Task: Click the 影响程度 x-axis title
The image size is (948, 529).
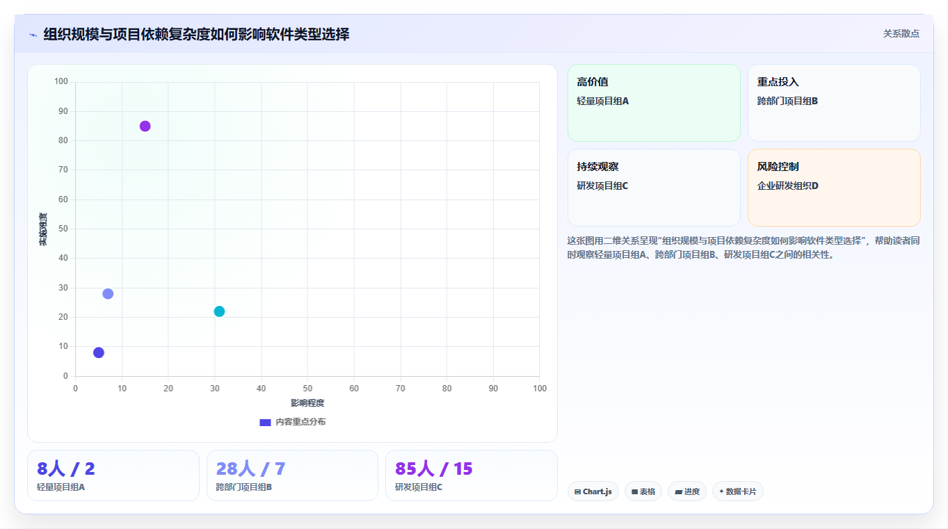Action: (x=307, y=403)
